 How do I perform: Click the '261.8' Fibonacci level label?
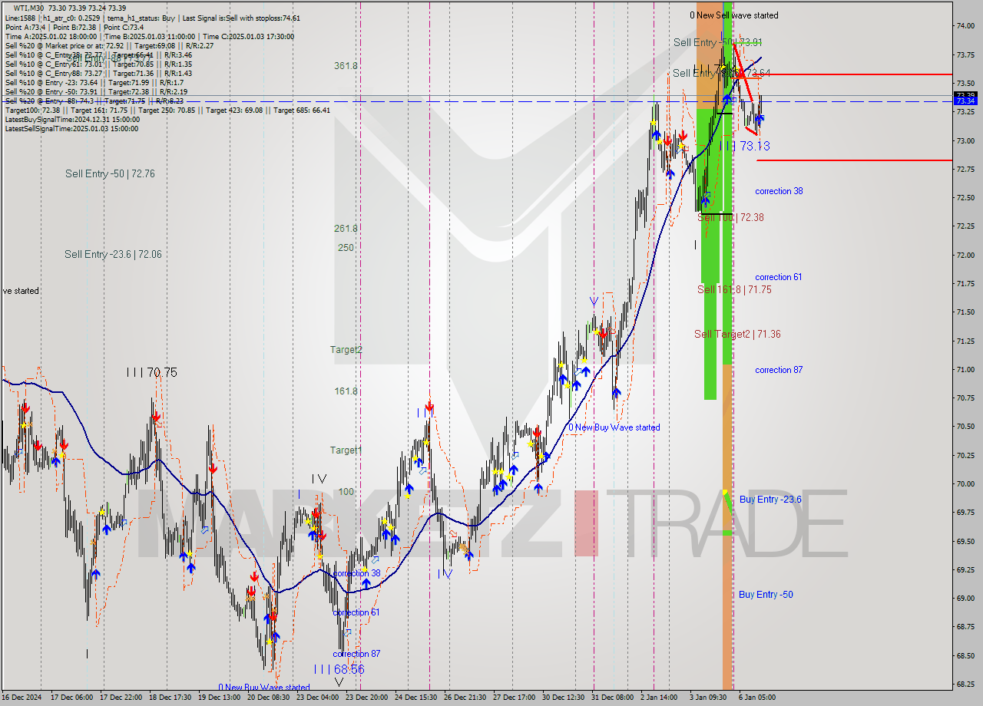click(x=346, y=229)
